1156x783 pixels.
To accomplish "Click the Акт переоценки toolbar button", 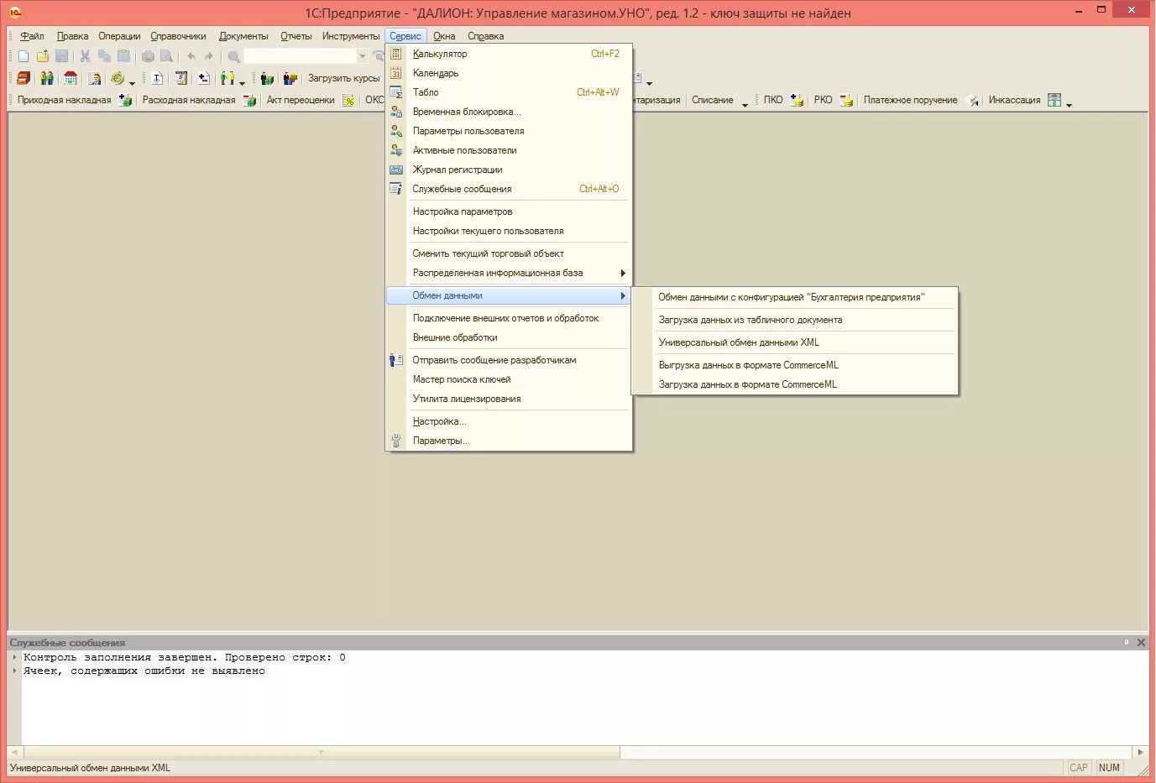I will coord(301,100).
